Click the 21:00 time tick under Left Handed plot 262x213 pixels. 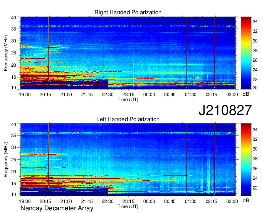[x=66, y=201]
